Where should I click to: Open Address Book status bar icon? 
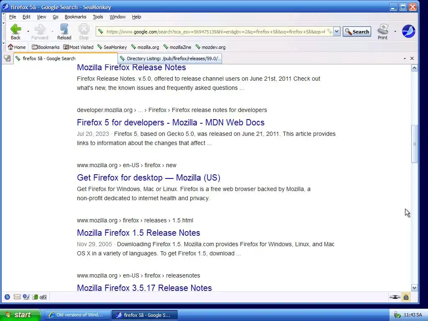click(35, 297)
